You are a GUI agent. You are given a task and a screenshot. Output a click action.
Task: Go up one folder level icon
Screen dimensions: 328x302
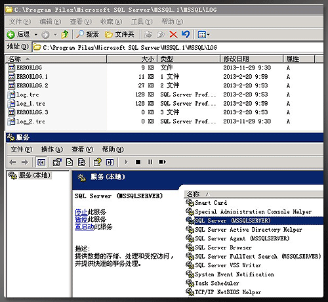click(65, 34)
